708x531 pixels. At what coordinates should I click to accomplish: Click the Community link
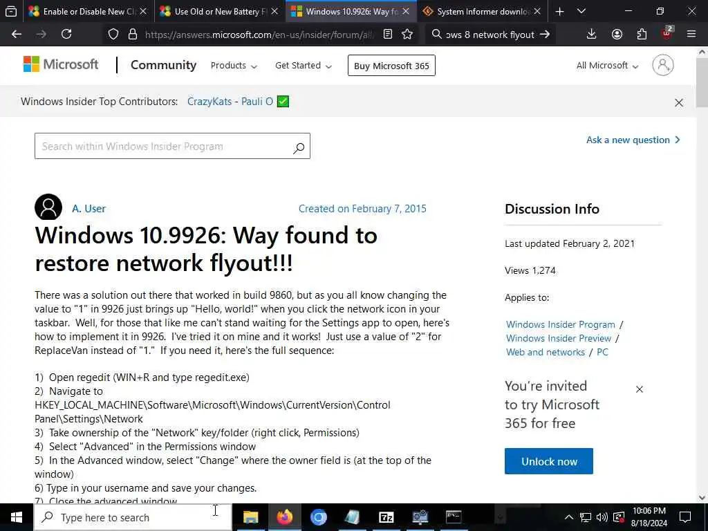(163, 65)
